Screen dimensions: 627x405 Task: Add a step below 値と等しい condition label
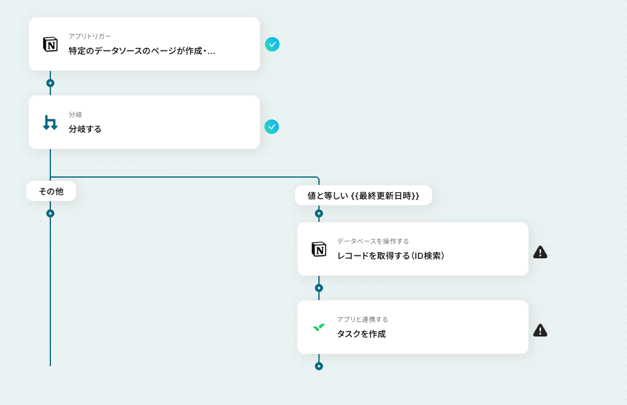click(x=319, y=213)
